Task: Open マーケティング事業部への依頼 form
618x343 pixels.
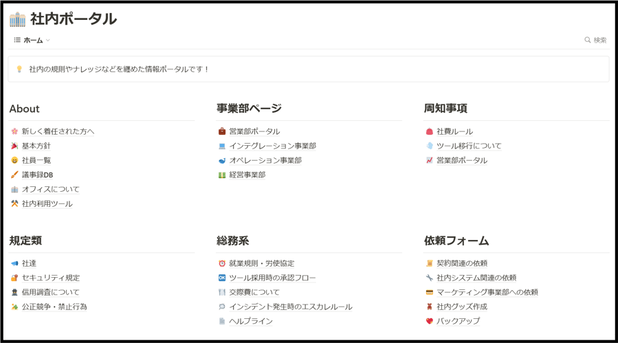Action: pyautogui.click(x=487, y=292)
